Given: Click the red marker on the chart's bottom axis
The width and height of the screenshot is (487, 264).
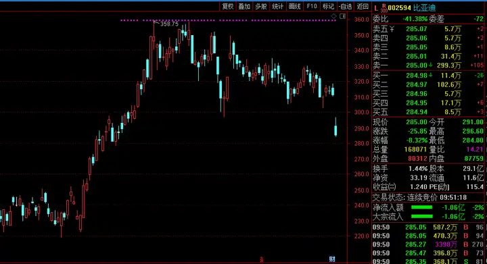Looking at the screenshot, I should point(262,260).
